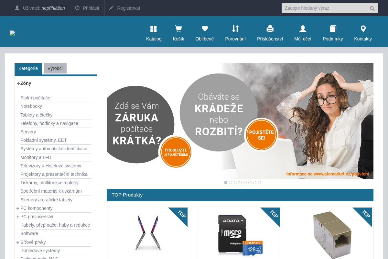
Task: Select the first banner slide dot
Action: pyautogui.click(x=226, y=183)
